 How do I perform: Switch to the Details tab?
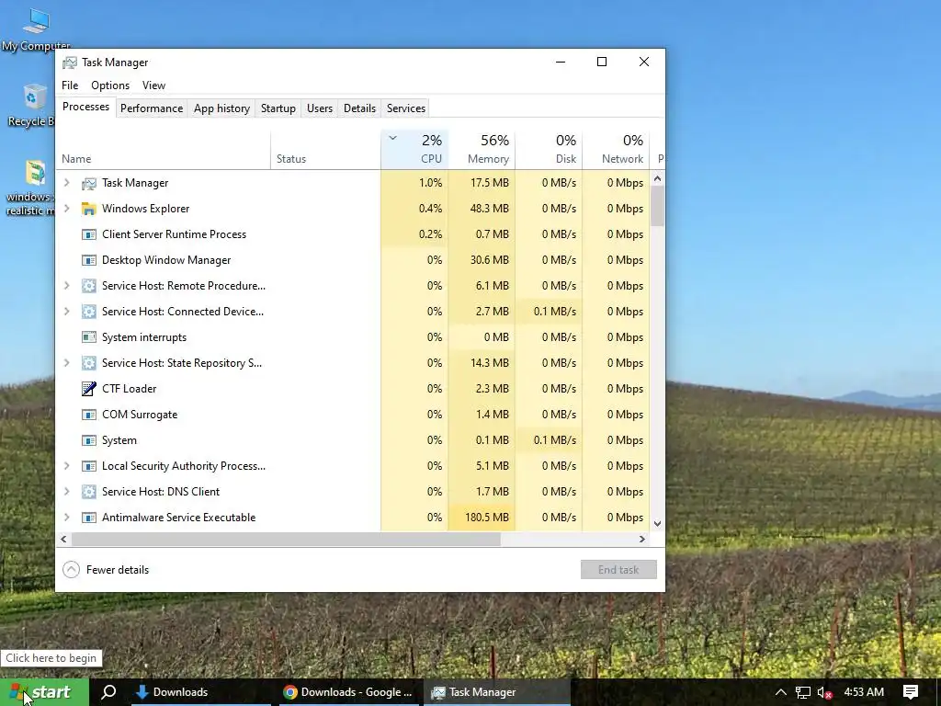(359, 108)
